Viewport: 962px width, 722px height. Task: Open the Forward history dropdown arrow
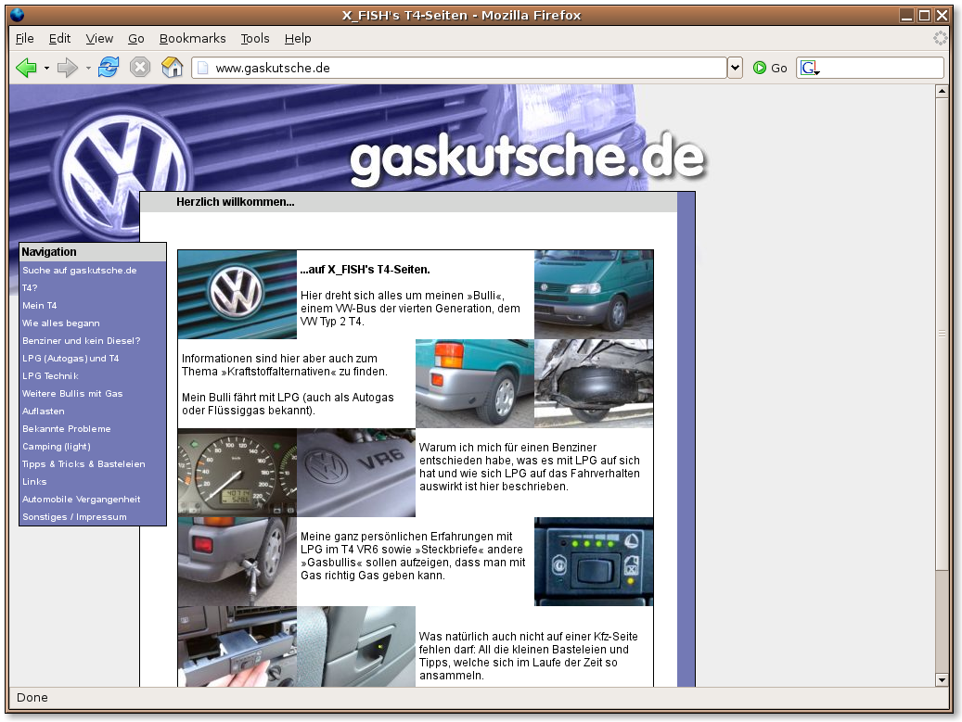tap(88, 68)
